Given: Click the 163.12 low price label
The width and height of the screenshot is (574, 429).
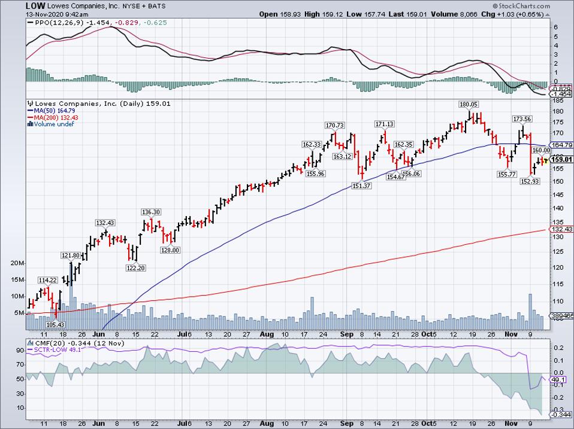Looking at the screenshot, I should pyautogui.click(x=343, y=156).
